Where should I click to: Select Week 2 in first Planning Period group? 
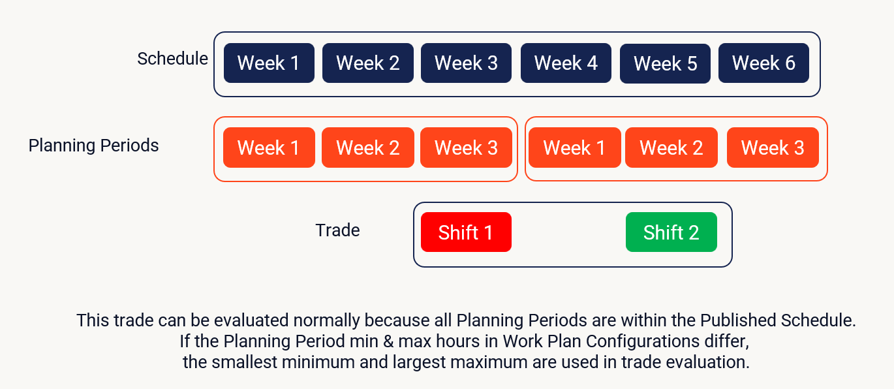367,148
